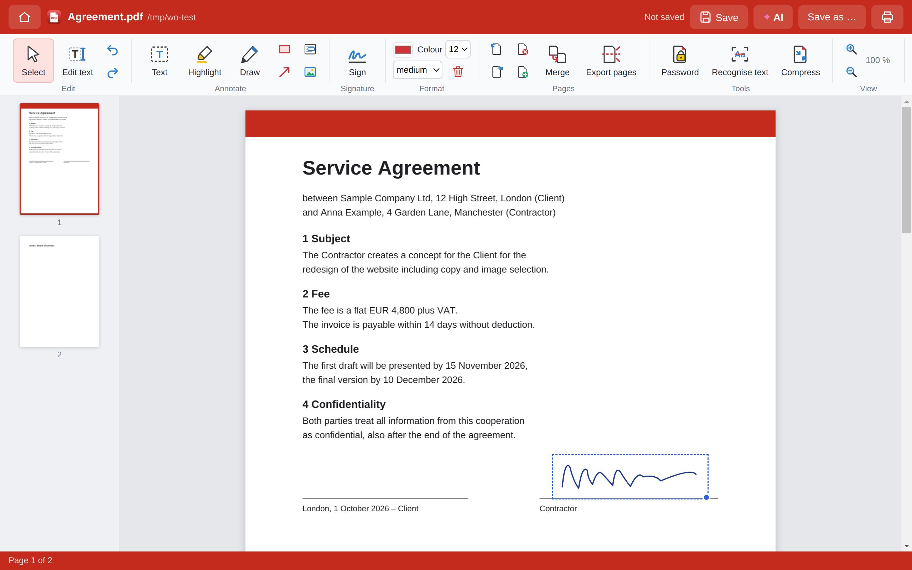Open the Sign signature tool
912x570 pixels.
[x=357, y=60]
